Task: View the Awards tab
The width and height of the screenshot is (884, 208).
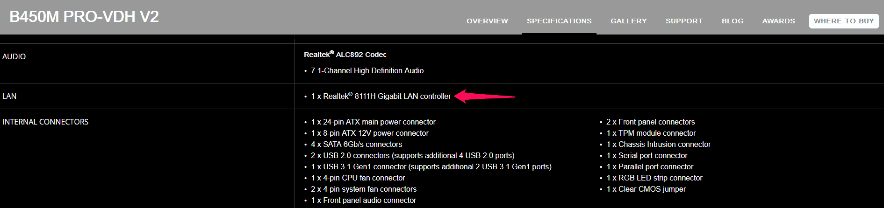Action: pos(778,21)
